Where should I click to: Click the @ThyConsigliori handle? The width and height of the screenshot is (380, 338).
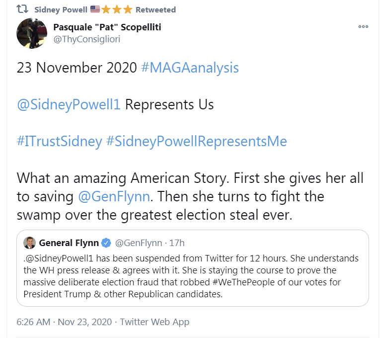point(87,39)
